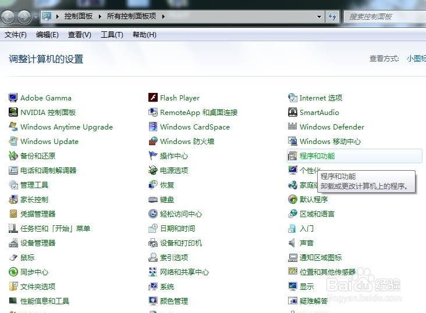Open the 任务栏和「开始」菜单 link
The height and width of the screenshot is (313, 426).
pos(55,228)
